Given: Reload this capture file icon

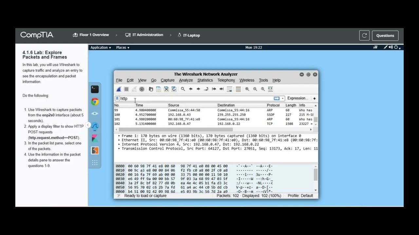Looking at the screenshot, I should [174, 89].
